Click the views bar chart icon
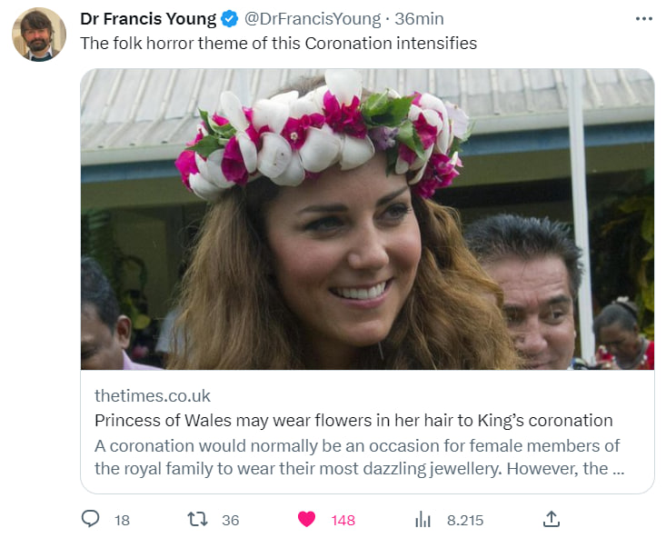Screen dimensions: 666x538 pyautogui.click(x=422, y=519)
